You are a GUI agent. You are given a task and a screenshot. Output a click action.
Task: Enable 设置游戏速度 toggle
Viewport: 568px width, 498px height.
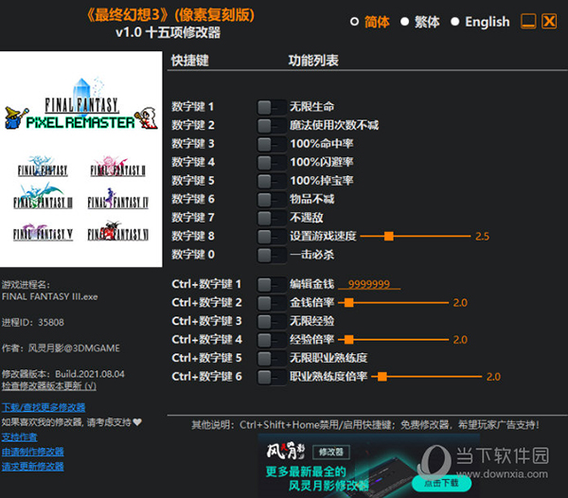coord(272,237)
